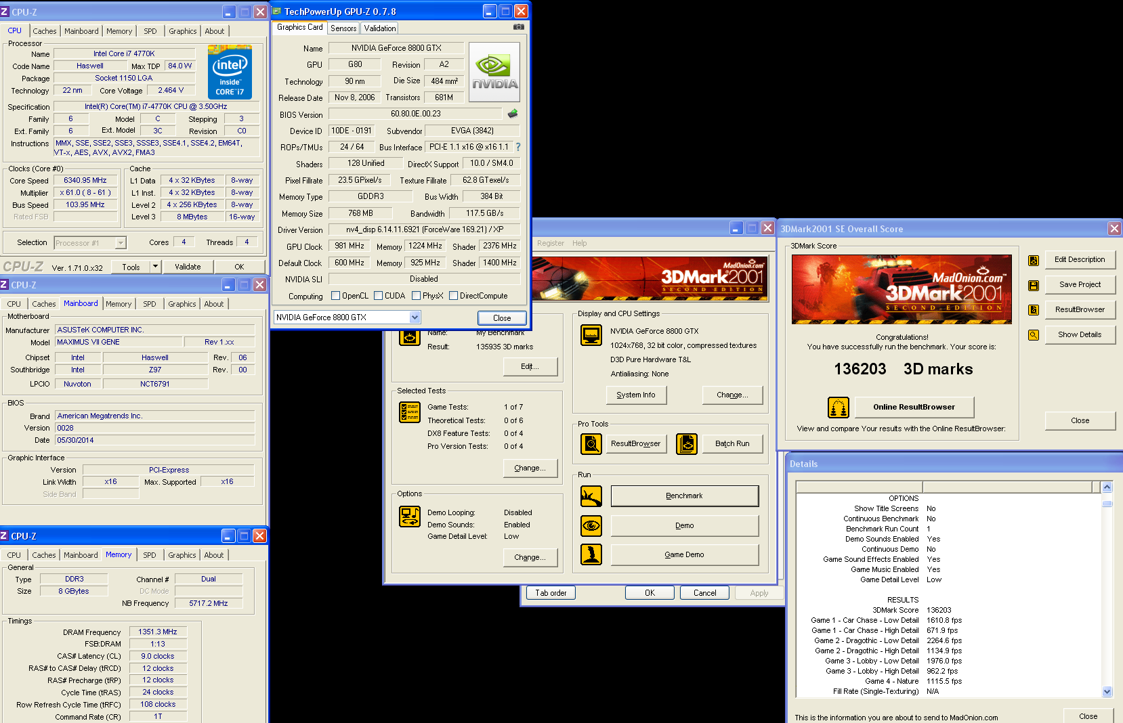This screenshot has height=723, width=1123.
Task: Click the Options demo looping icon
Action: point(410,517)
